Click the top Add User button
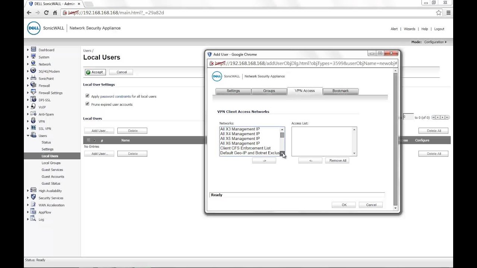 tap(99, 131)
